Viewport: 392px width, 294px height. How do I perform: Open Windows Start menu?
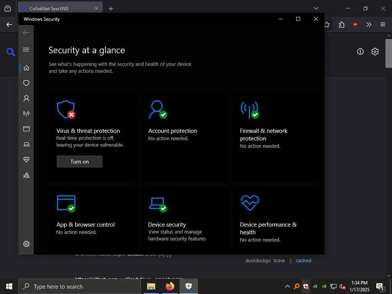(9, 286)
